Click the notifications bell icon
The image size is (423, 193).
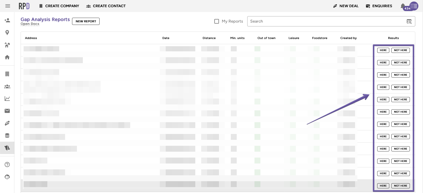coord(403,6)
